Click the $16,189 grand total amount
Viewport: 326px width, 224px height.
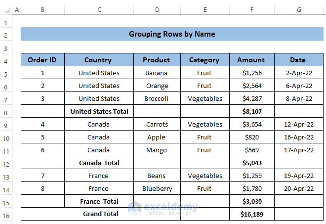click(x=252, y=214)
